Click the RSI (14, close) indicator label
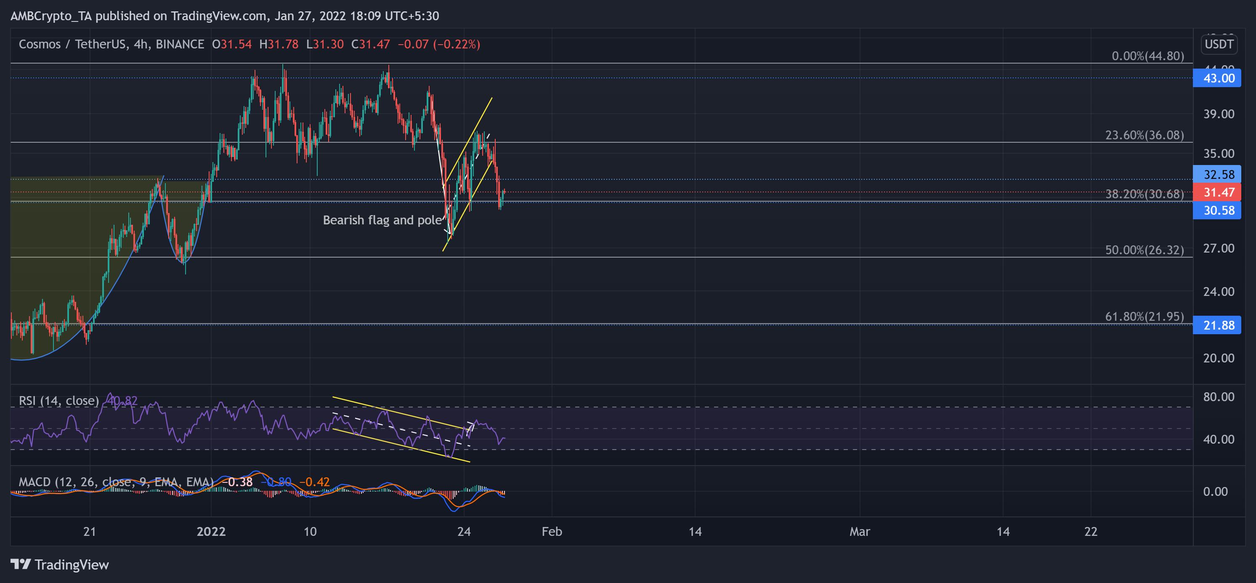1256x583 pixels. tap(59, 401)
